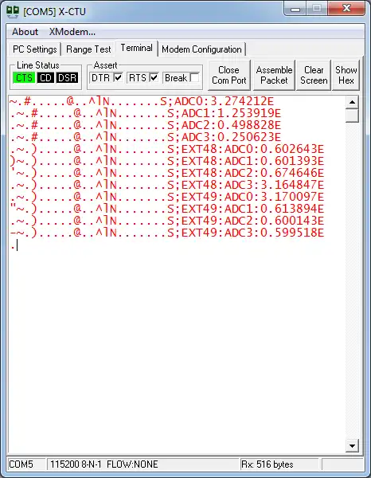Screen dimensions: 371x478
Task: Click the COM5 status bar entry
Action: point(26,464)
